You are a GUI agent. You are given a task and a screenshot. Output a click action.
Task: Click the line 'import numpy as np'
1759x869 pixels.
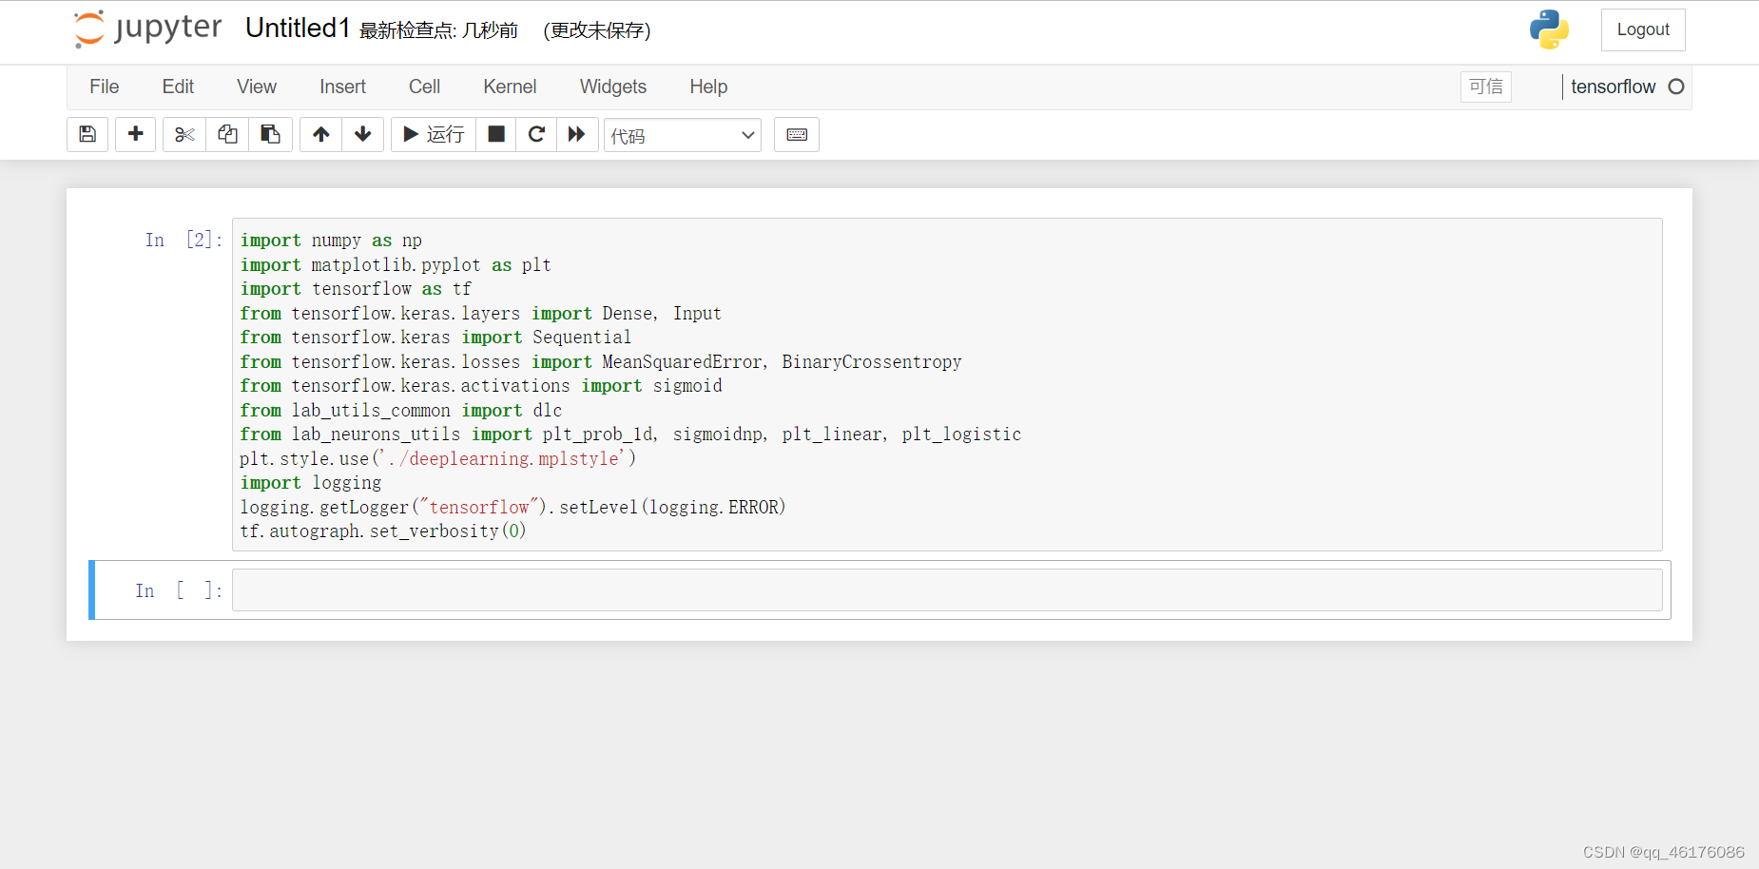click(x=331, y=241)
